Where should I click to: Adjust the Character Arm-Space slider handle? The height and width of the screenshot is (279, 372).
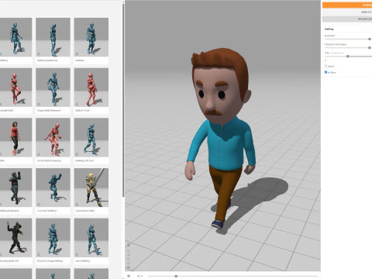pyautogui.click(x=370, y=48)
